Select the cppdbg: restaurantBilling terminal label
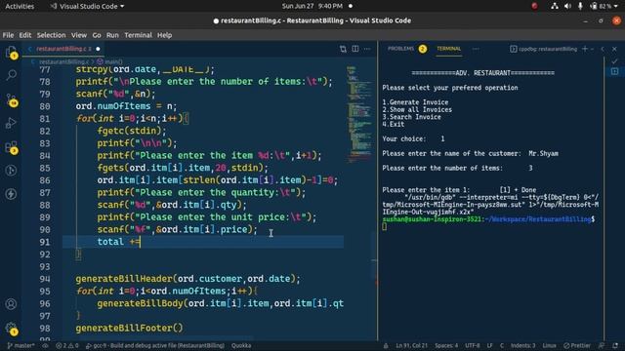 544,49
